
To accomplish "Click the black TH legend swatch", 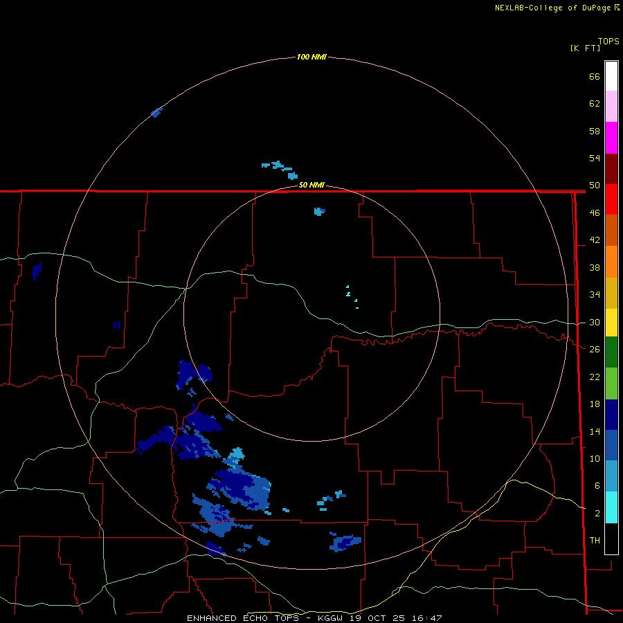I will pyautogui.click(x=611, y=539).
